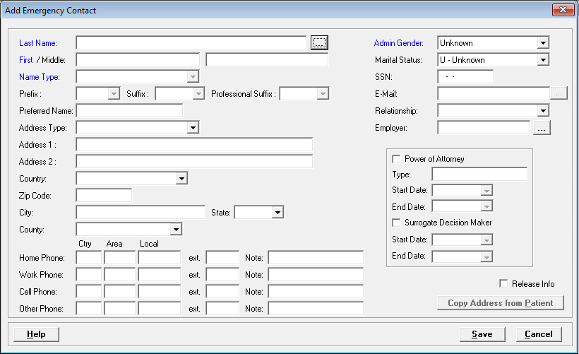Focus the Zip Code input field
This screenshot has width=579, height=354.
tap(104, 195)
